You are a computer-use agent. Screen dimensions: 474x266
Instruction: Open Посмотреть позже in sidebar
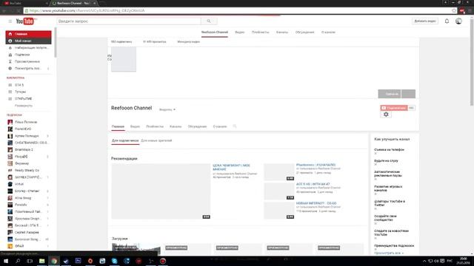tap(28, 69)
